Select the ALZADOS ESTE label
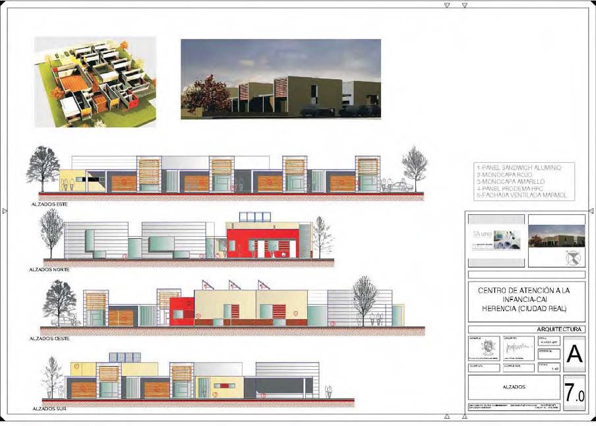The width and height of the screenshot is (596, 426). [49, 204]
